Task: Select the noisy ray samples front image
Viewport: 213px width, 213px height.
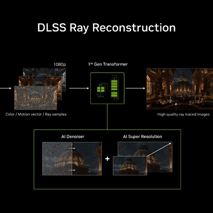Action: tap(36, 98)
